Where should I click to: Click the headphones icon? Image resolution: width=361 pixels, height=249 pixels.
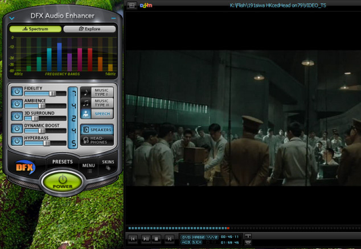pyautogui.click(x=86, y=140)
